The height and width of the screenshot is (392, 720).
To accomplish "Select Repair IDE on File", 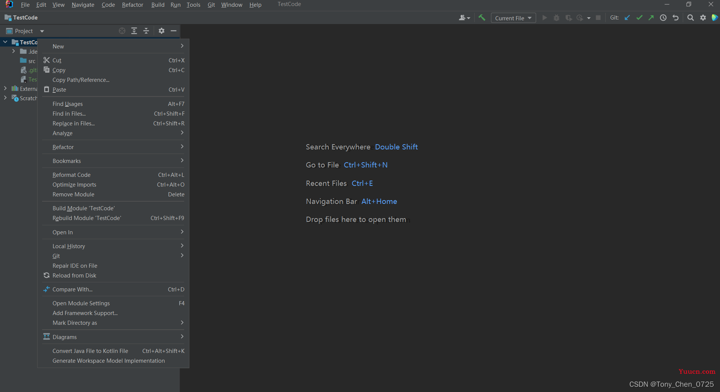I will [x=113, y=265].
